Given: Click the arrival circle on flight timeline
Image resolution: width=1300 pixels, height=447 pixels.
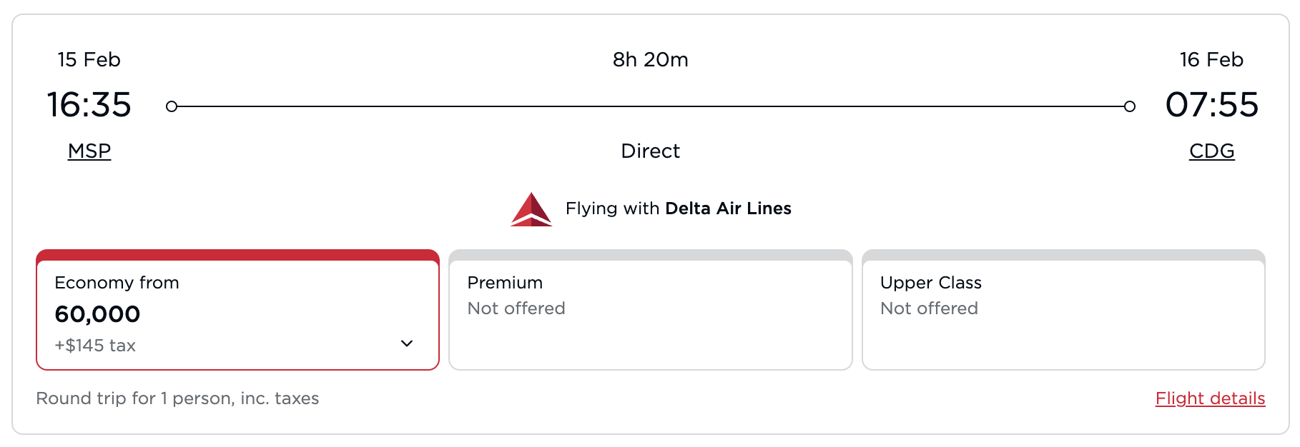Looking at the screenshot, I should point(1128,106).
